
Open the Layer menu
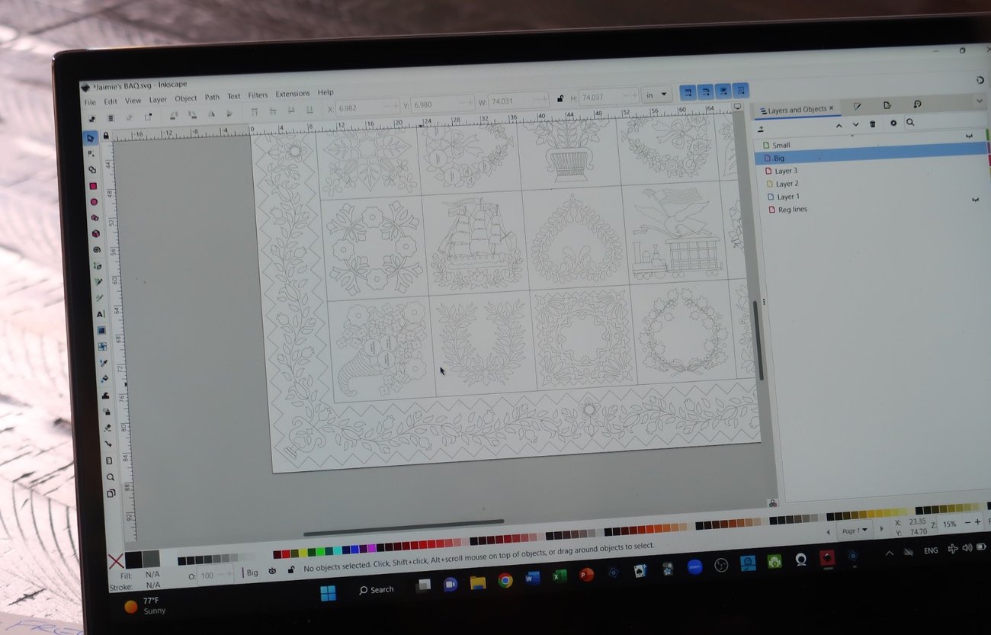158,100
